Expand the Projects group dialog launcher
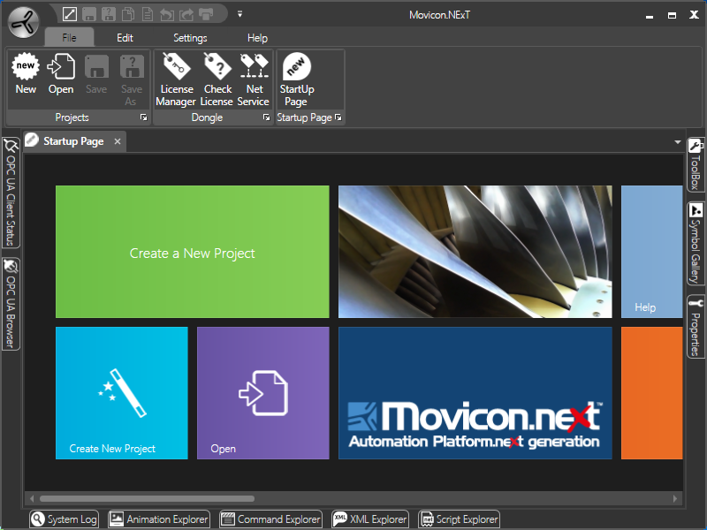Viewport: 707px width, 530px height. tap(143, 117)
